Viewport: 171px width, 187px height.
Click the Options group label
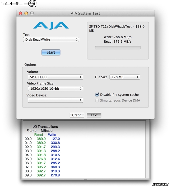pos(31,65)
